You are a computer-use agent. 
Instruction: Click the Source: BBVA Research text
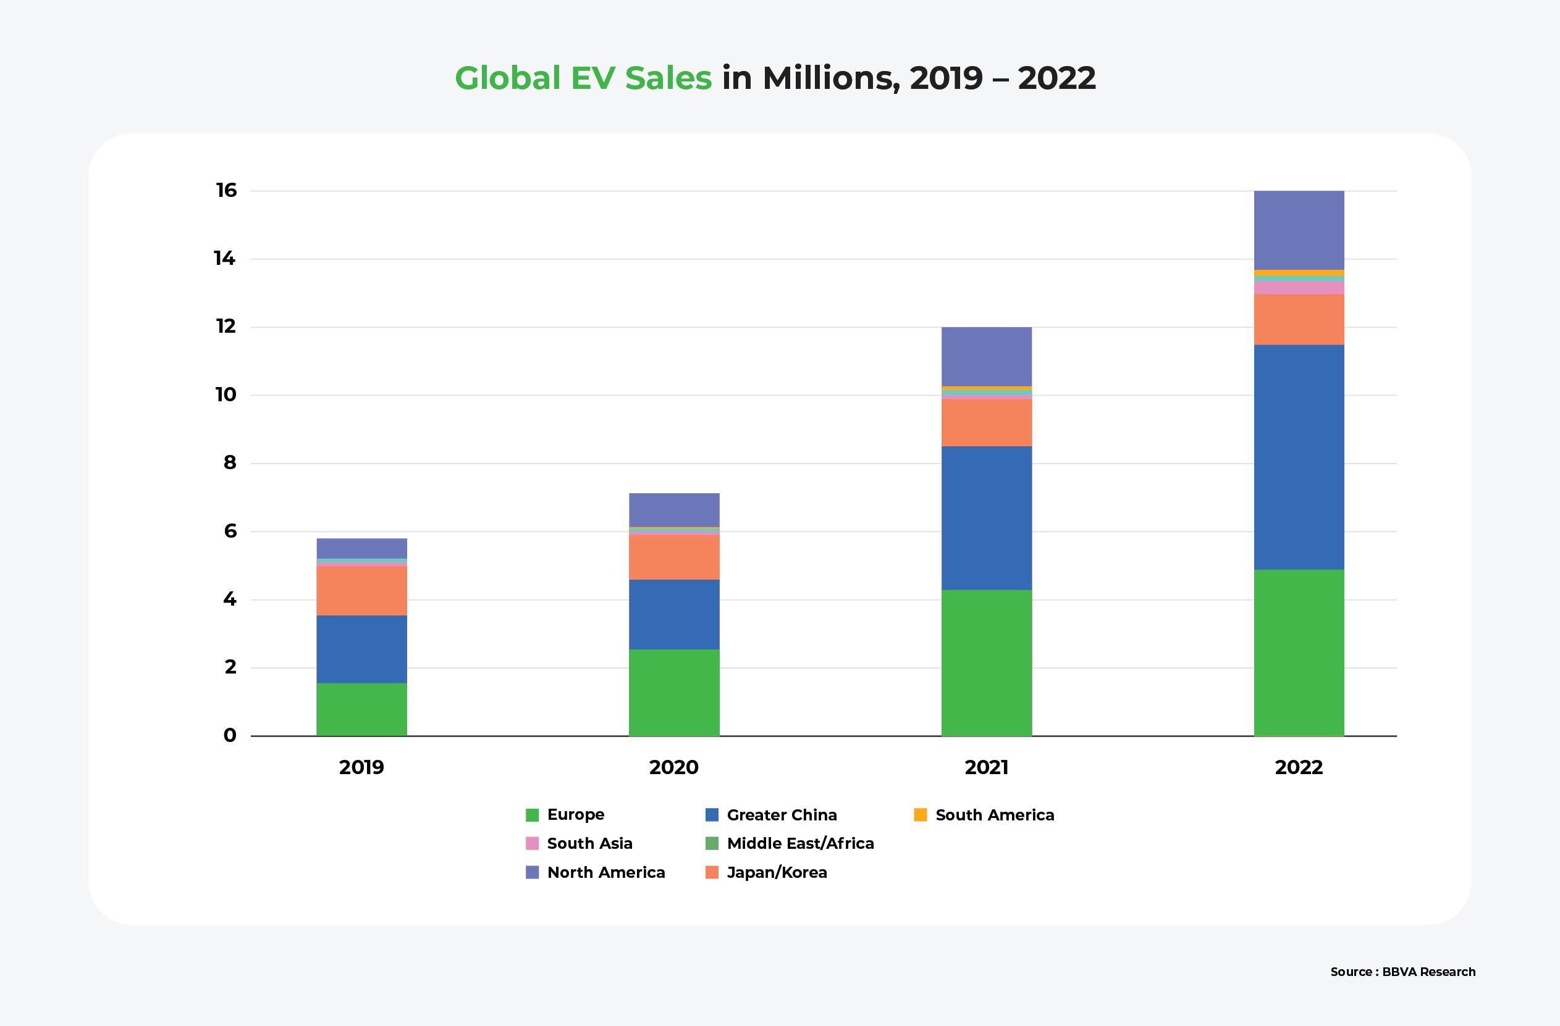coord(1402,972)
